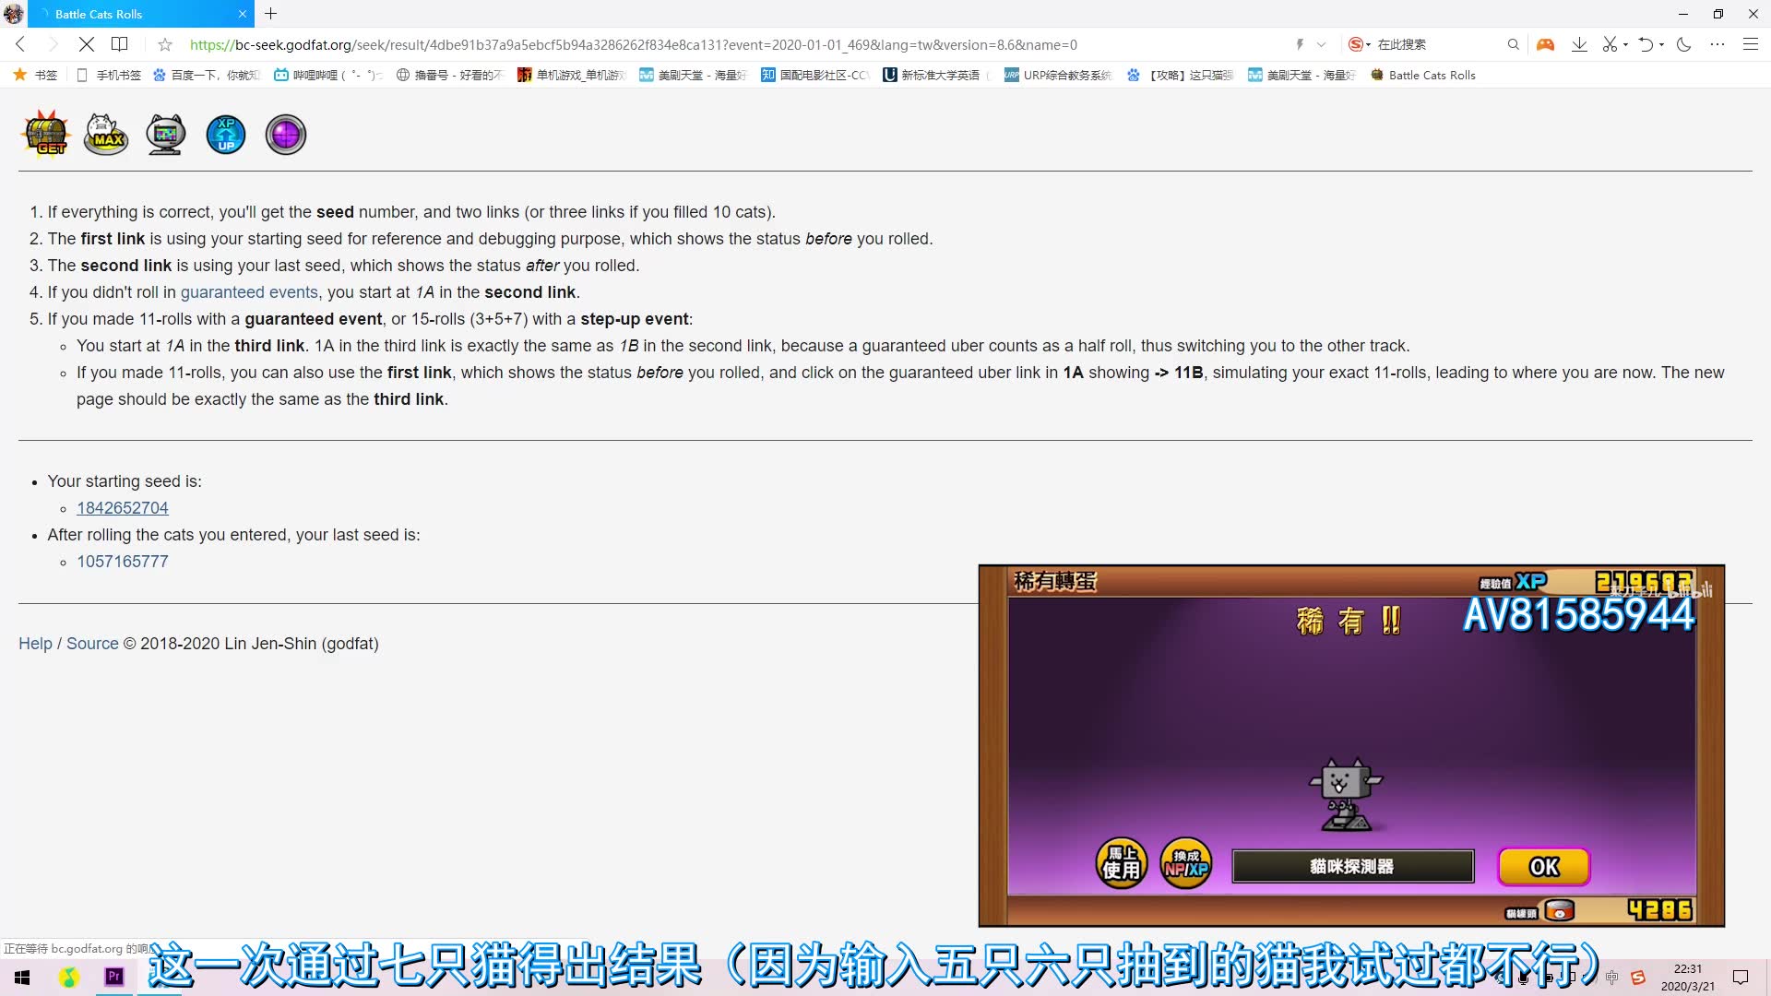Click the Help link at page bottom
This screenshot has width=1771, height=996.
point(34,642)
